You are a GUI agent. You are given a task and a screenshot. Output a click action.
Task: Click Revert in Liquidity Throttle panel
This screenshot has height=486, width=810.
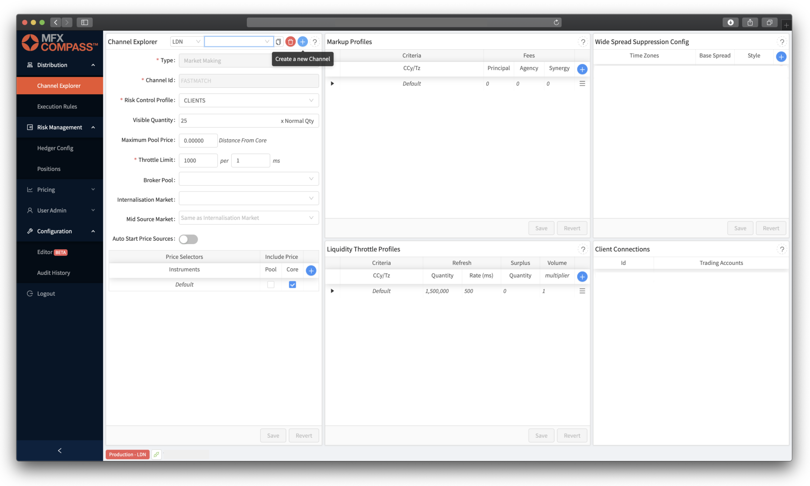pyautogui.click(x=572, y=436)
